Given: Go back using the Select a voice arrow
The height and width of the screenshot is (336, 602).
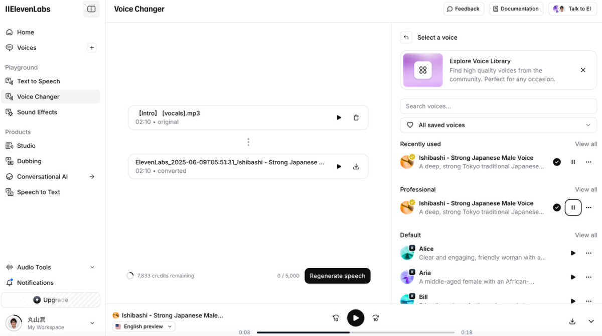Looking at the screenshot, I should [x=406, y=37].
